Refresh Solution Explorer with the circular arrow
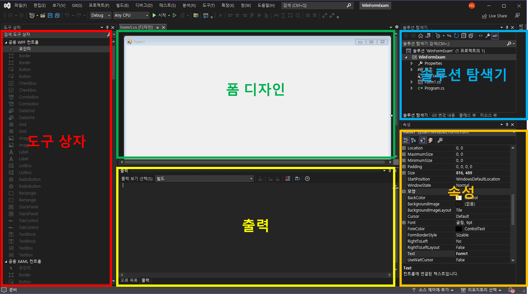This screenshot has height=294, width=528. click(456, 36)
